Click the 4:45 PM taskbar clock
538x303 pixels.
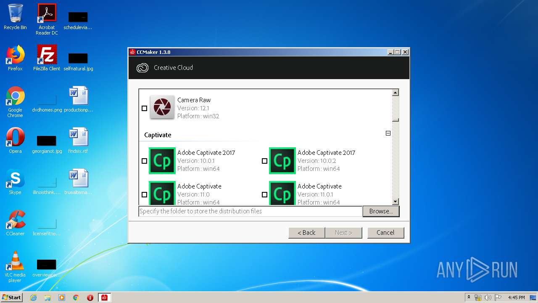516,298
